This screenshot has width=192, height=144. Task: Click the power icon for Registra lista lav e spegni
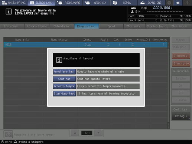click(8, 134)
